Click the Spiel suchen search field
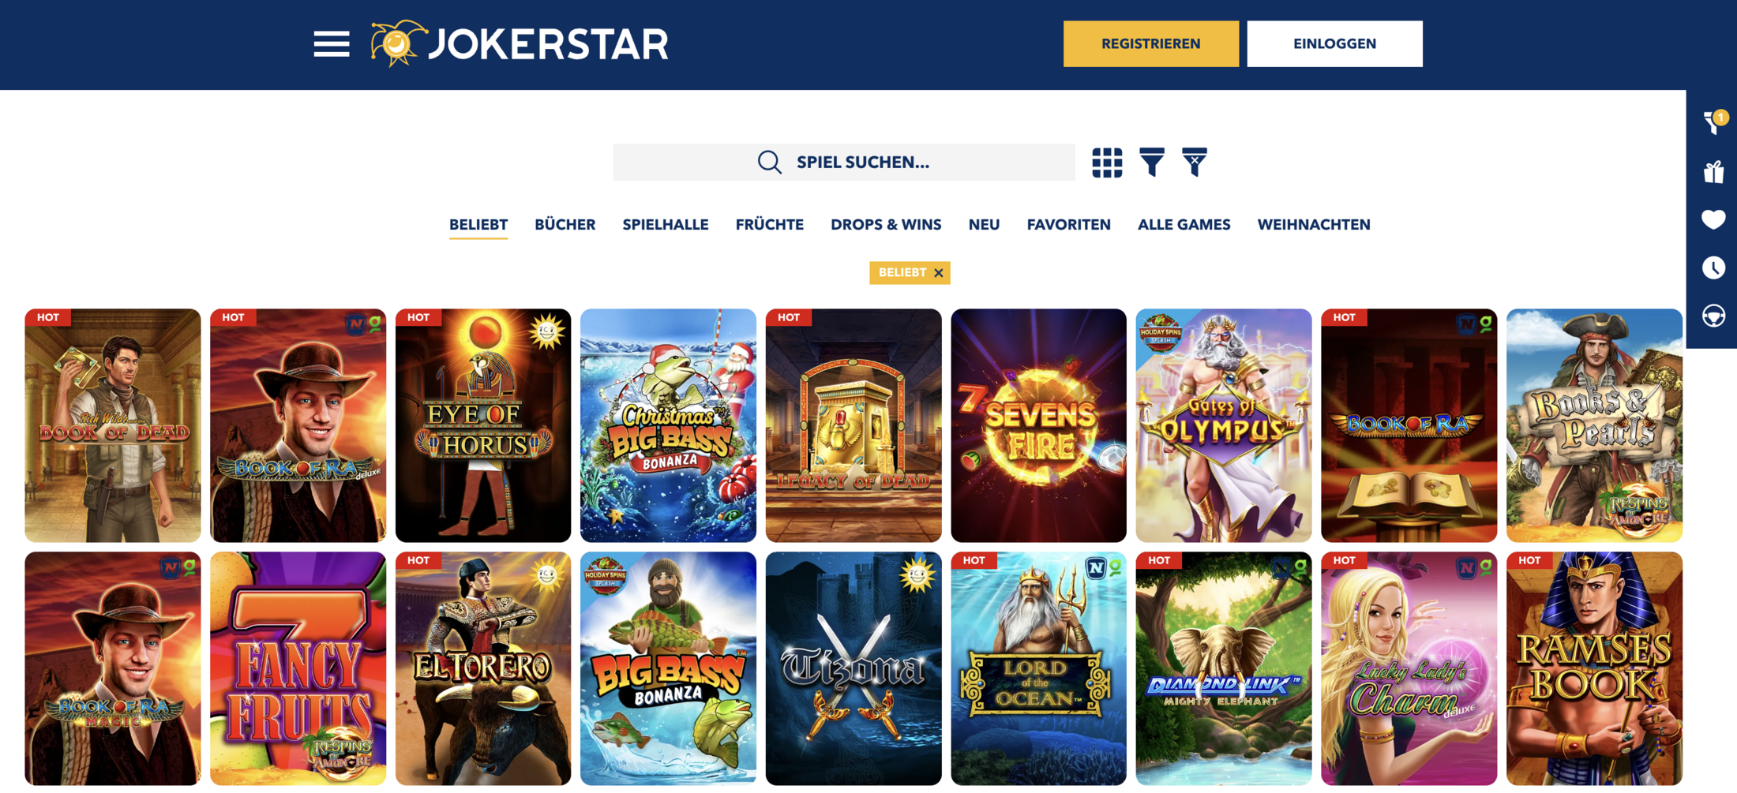1737x793 pixels. pos(844,163)
